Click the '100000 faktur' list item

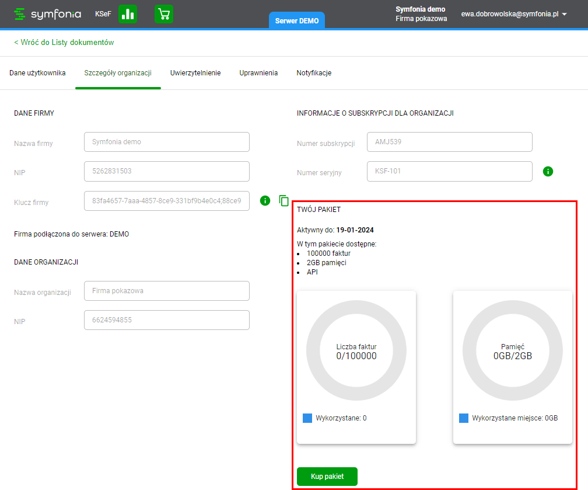[328, 253]
